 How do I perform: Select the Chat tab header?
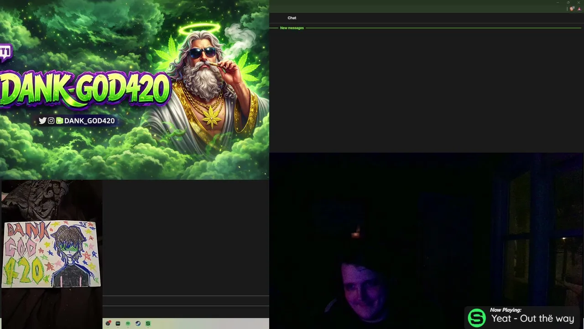coord(292,18)
